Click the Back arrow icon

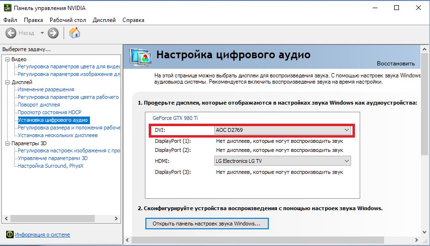[x=11, y=33]
